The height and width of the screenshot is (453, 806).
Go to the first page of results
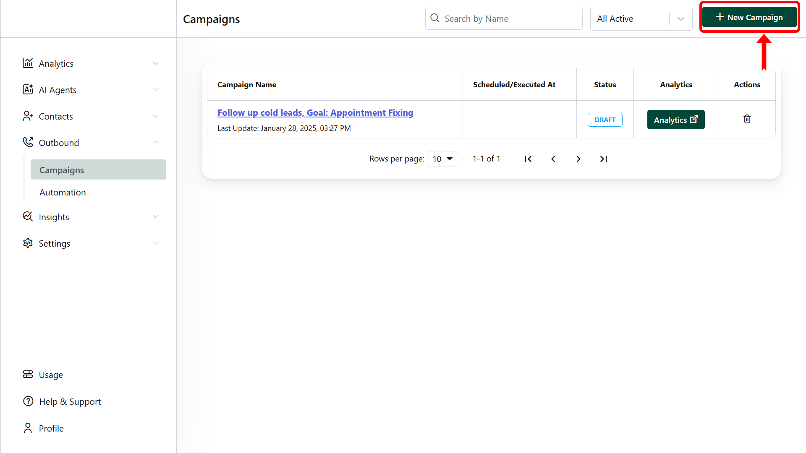528,159
